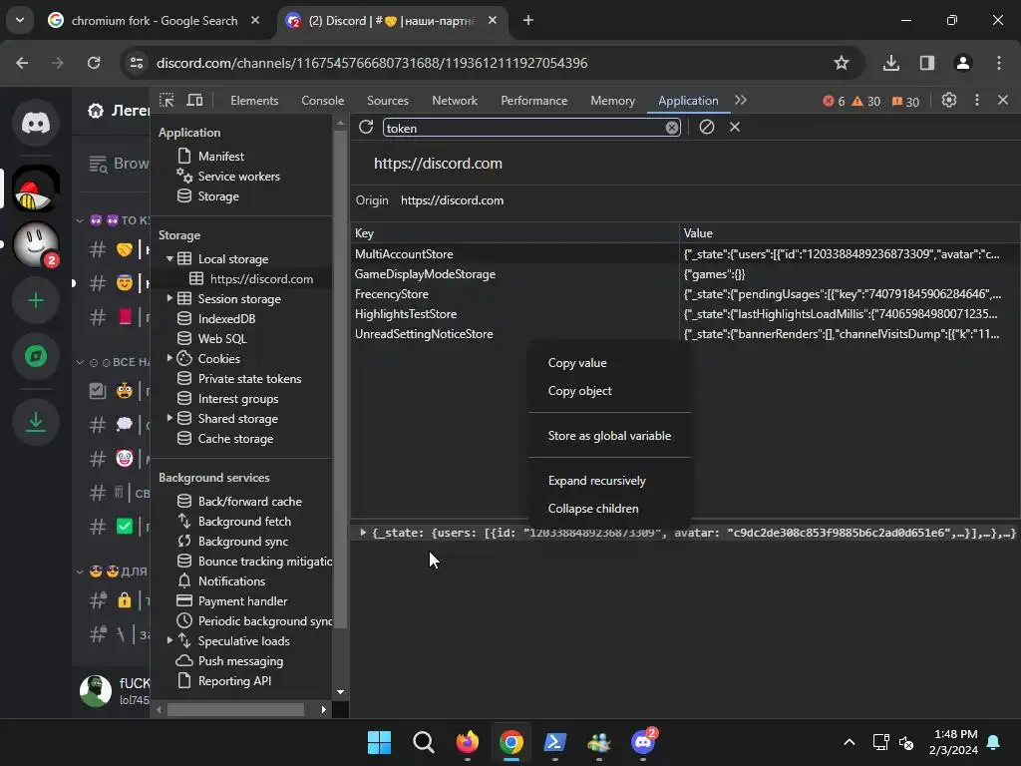
Task: Switch to the Network tab
Action: click(x=455, y=101)
